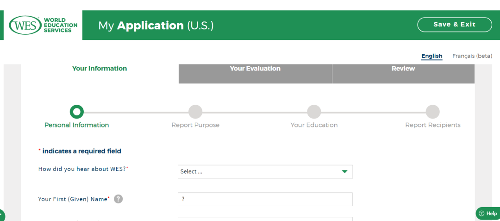Open the green Help widget
This screenshot has width=500, height=221.
click(488, 214)
